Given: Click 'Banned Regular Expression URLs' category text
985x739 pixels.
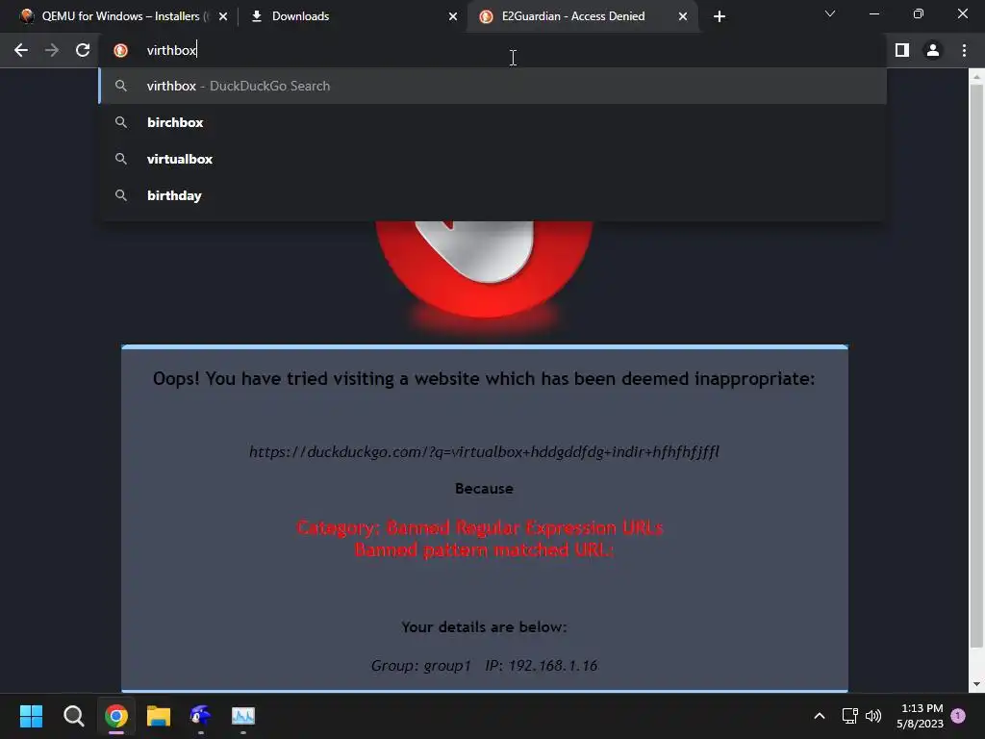Looking at the screenshot, I should click(x=524, y=528).
